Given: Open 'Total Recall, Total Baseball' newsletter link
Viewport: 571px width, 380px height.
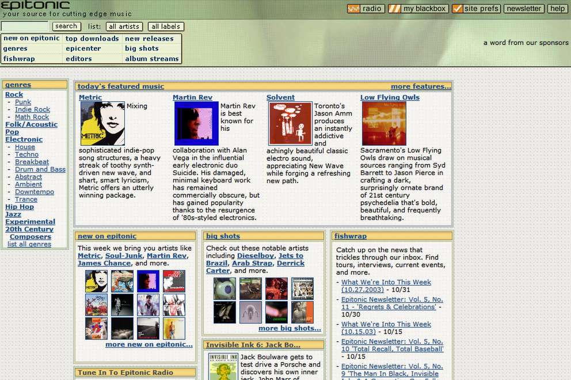Looking at the screenshot, I should [x=392, y=345].
